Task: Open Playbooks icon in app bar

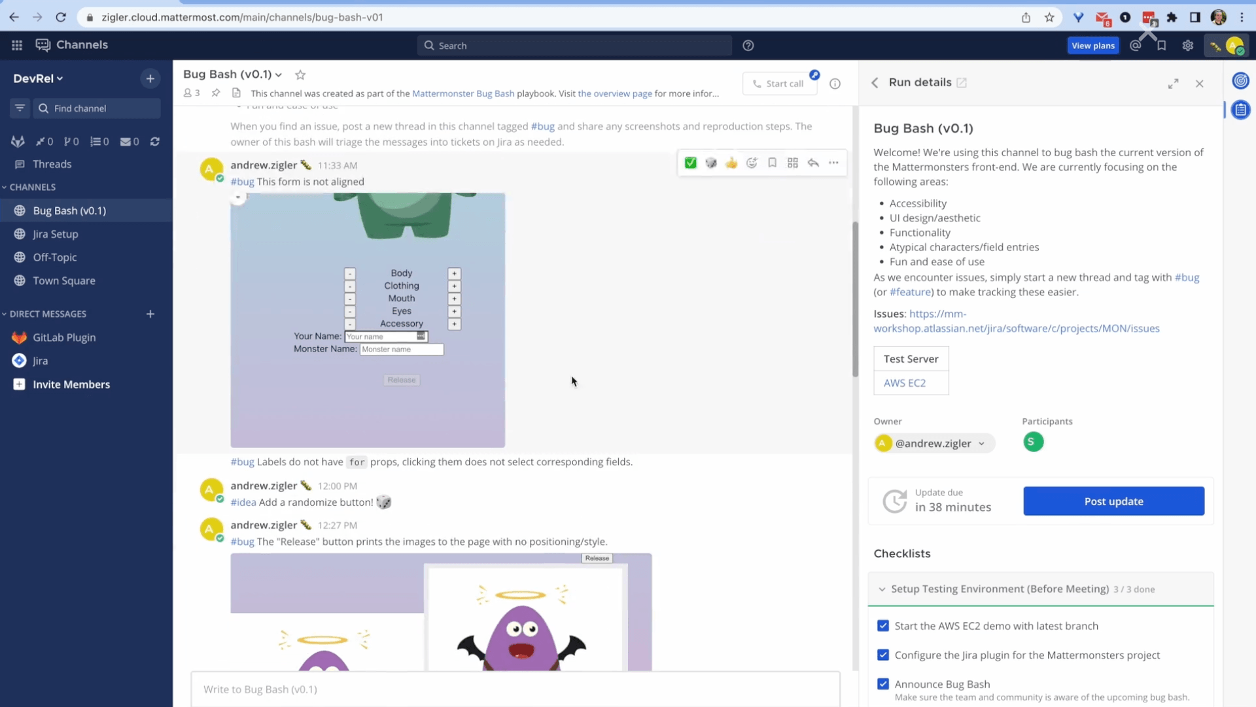Action: pyautogui.click(x=1241, y=110)
